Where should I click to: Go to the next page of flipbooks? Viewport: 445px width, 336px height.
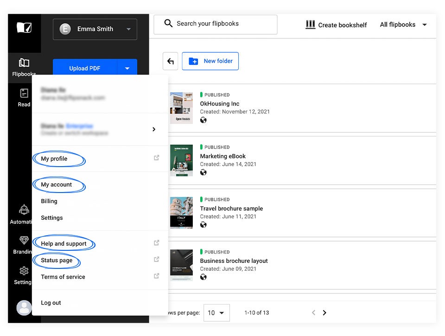(324, 312)
